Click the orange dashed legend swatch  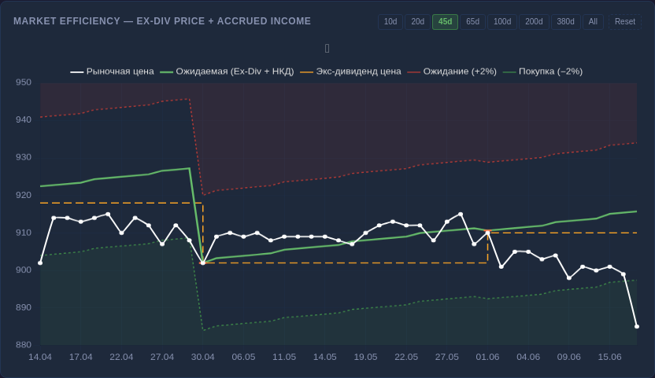click(306, 72)
